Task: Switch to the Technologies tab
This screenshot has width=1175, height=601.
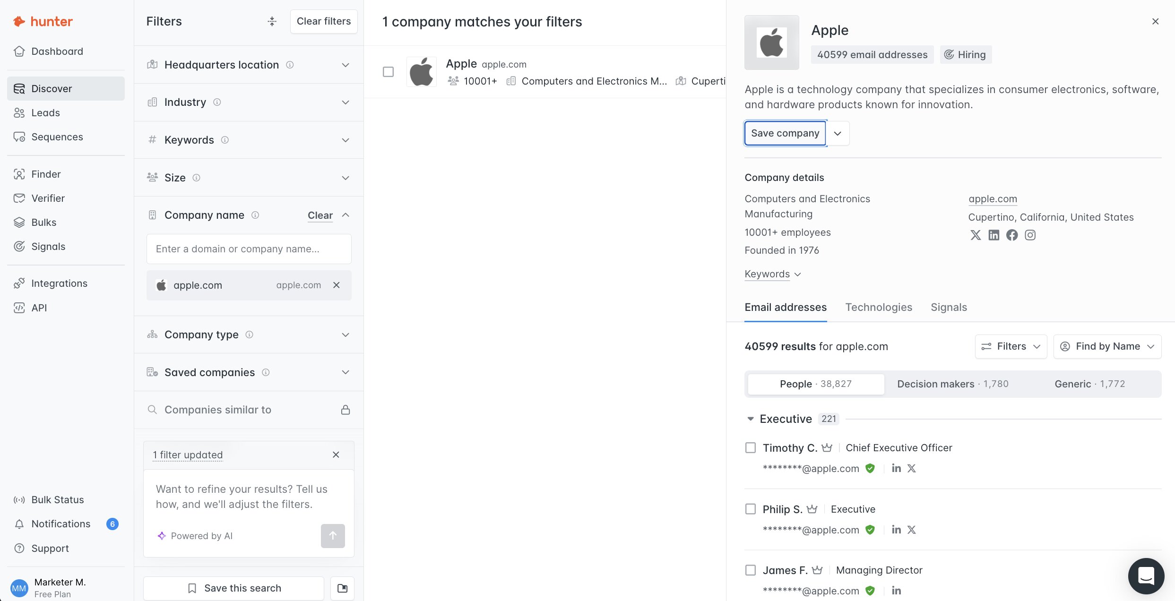Action: 879,307
